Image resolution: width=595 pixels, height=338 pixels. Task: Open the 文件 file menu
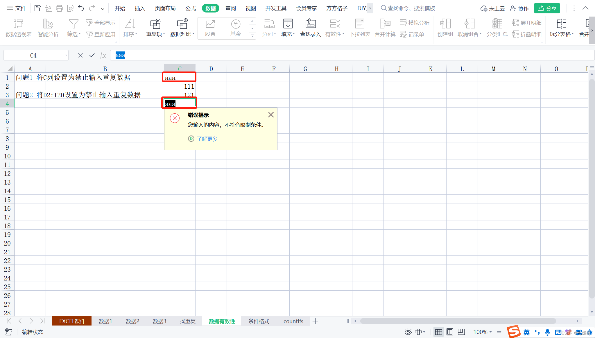tap(17, 8)
